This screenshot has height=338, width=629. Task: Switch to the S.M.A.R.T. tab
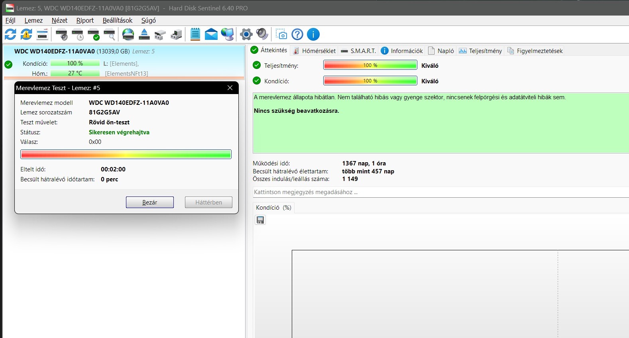[358, 51]
